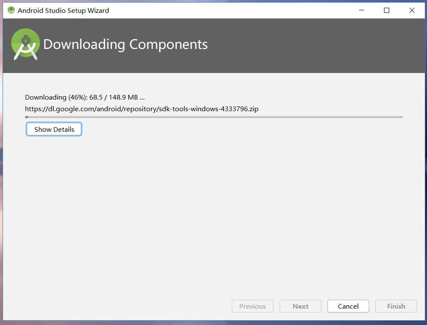Select the wizard's application icon at top left
Viewport: 427px width, 325px height.
tap(10, 10)
